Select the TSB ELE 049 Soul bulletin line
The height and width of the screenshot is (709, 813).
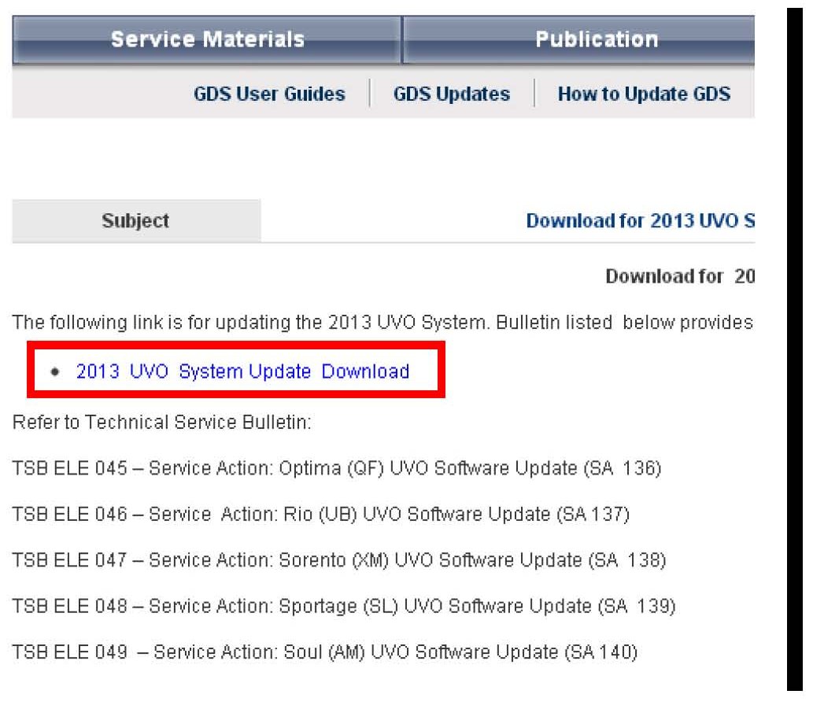pos(325,652)
